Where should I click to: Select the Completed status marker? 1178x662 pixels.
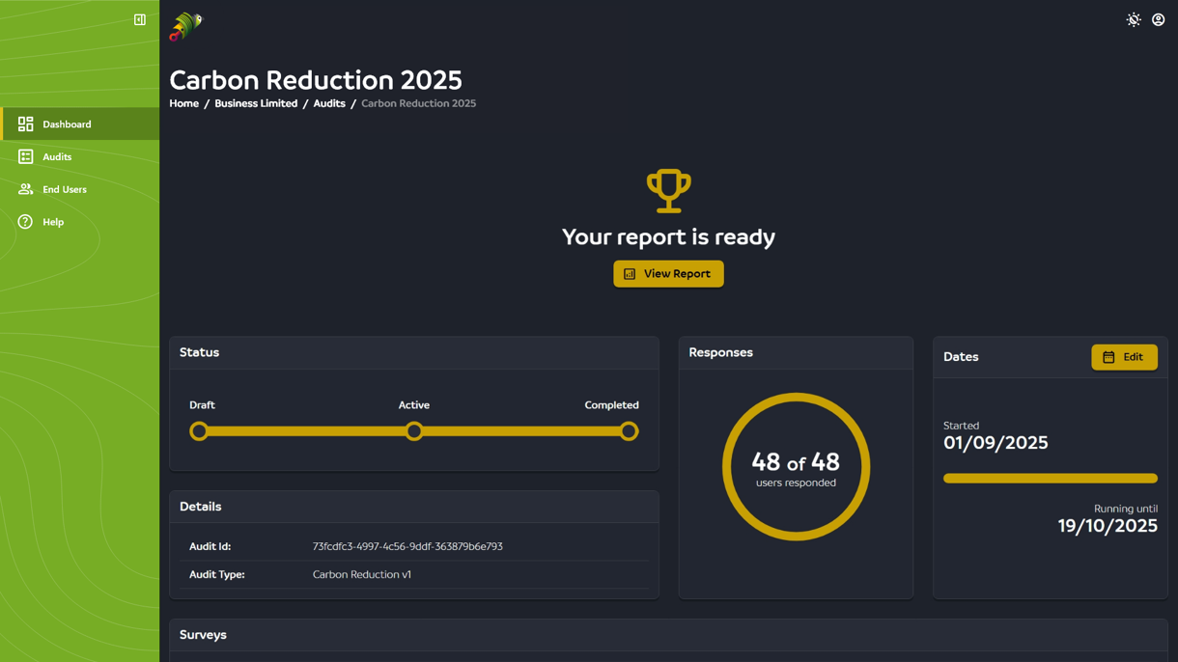point(629,431)
